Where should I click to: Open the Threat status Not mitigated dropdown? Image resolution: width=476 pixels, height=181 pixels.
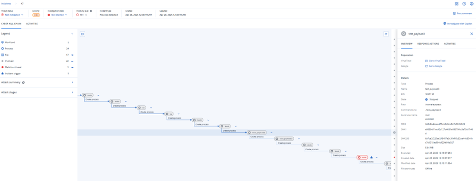12,15
